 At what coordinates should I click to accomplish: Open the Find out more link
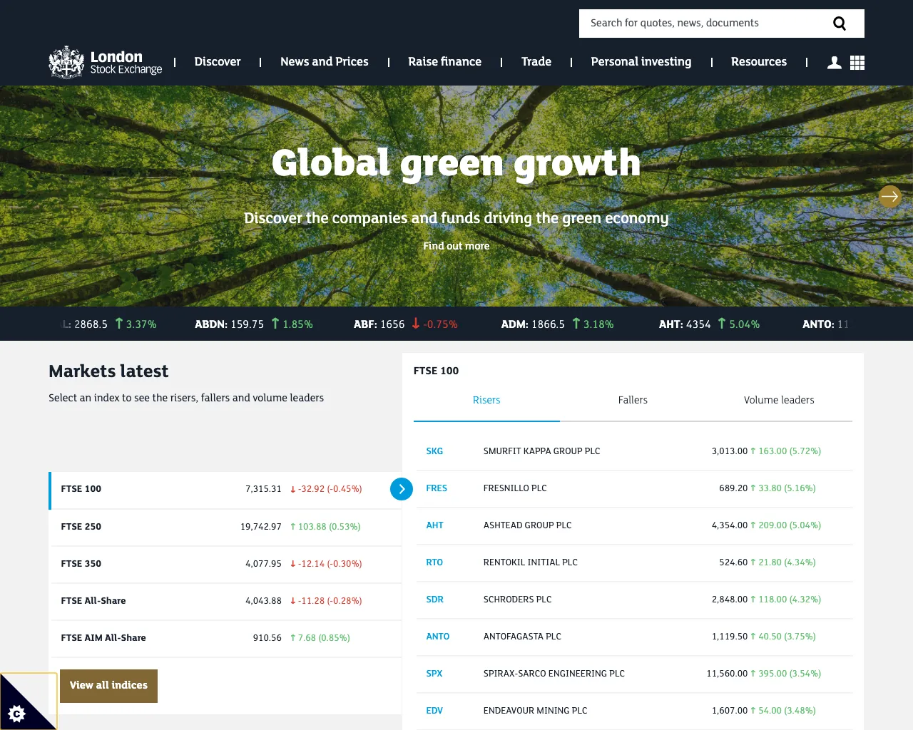click(x=456, y=246)
